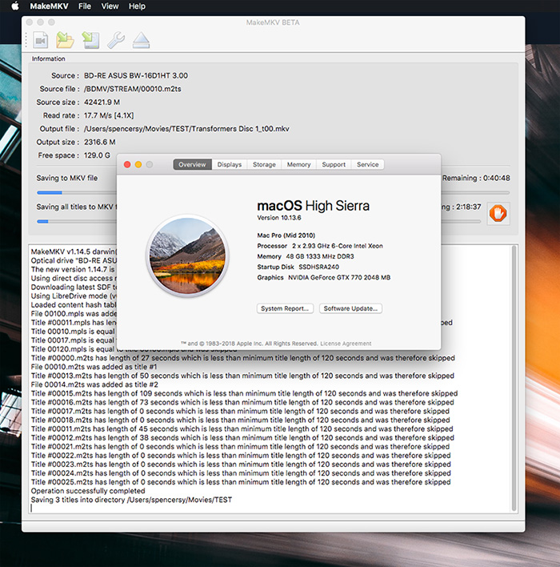Switch to the Service tab
Screen dimensions: 560x567
(x=368, y=164)
